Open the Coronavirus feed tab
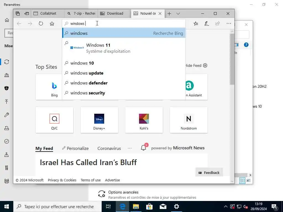 pyautogui.click(x=109, y=148)
